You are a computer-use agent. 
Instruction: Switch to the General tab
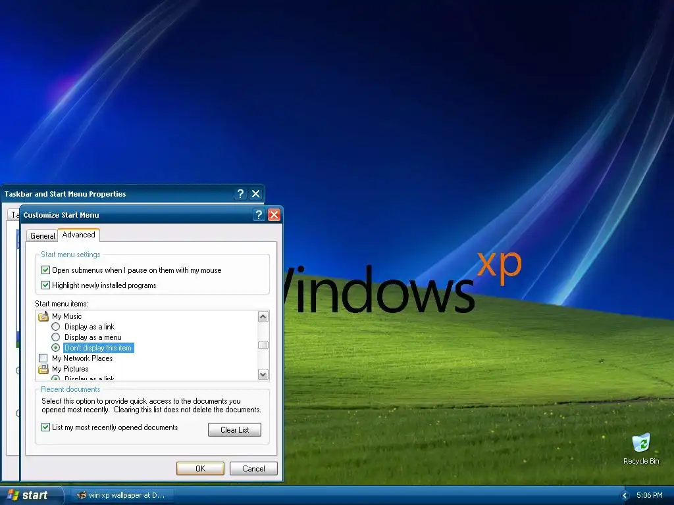point(43,236)
